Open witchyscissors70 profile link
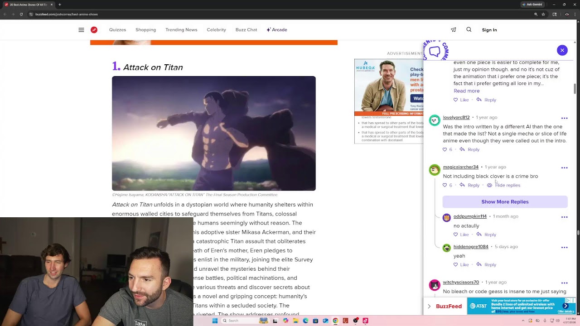Image resolution: width=580 pixels, height=326 pixels. [x=461, y=283]
